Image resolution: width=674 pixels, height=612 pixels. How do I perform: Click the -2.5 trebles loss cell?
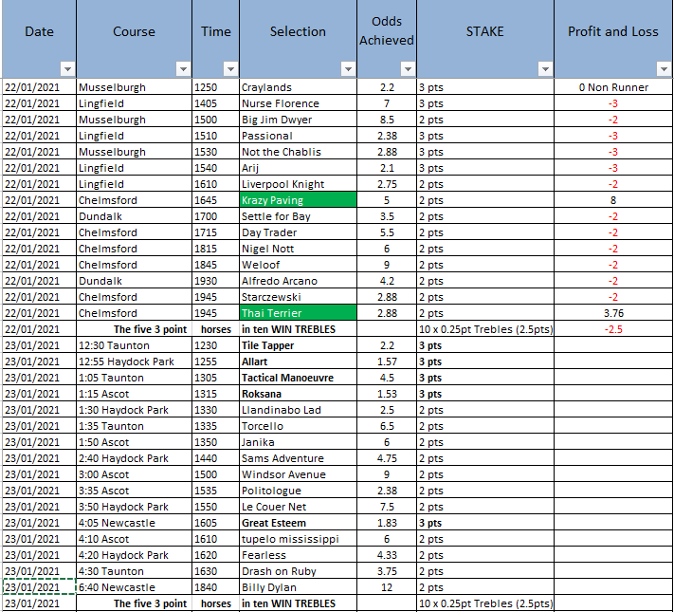613,329
